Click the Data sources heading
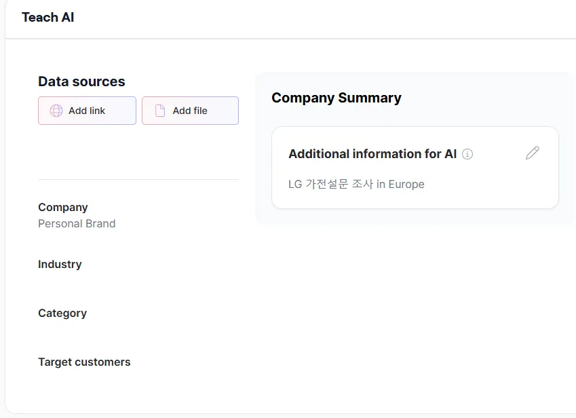576x418 pixels. click(81, 81)
